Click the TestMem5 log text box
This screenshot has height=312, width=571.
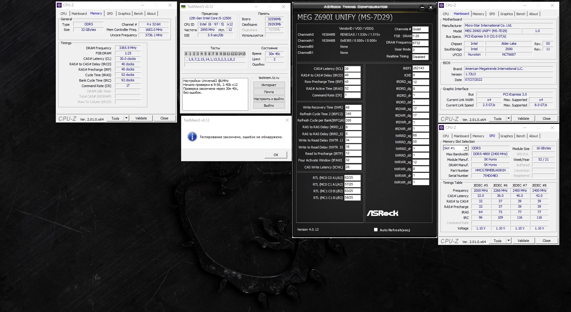point(215,94)
